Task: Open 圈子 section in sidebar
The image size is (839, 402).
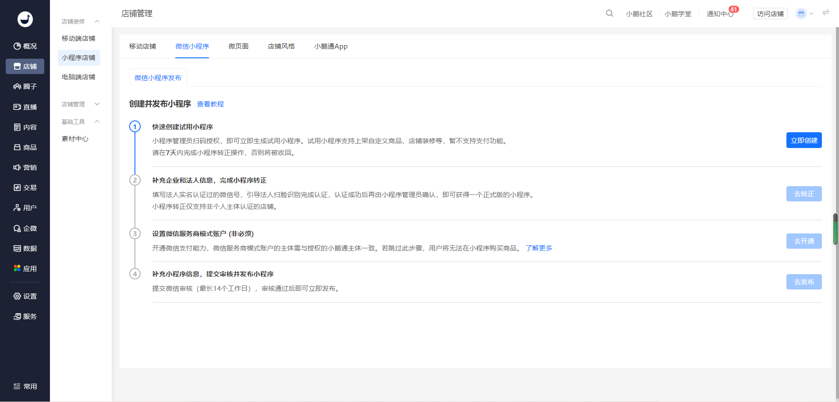Action: coord(25,86)
